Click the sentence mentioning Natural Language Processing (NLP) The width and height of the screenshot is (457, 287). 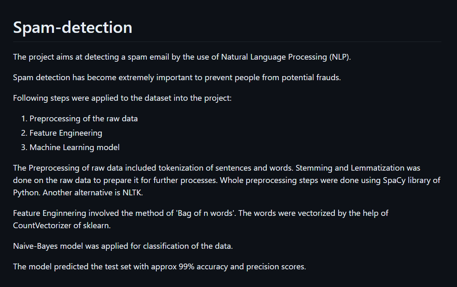click(x=182, y=57)
